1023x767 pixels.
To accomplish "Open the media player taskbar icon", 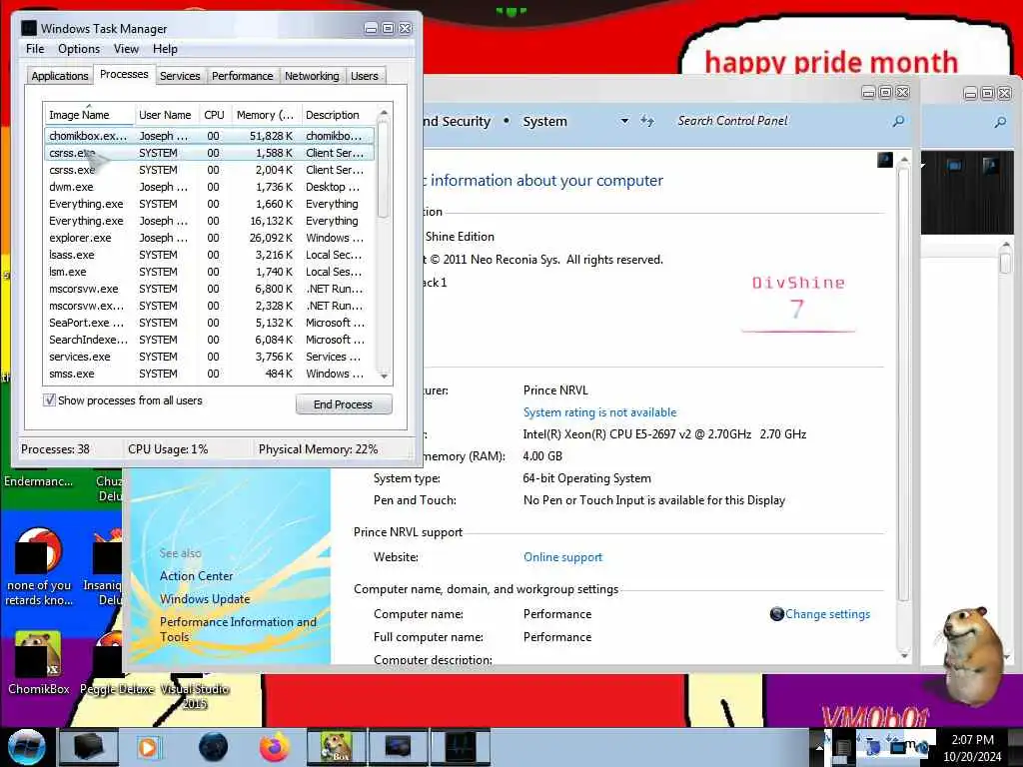I will (x=148, y=747).
